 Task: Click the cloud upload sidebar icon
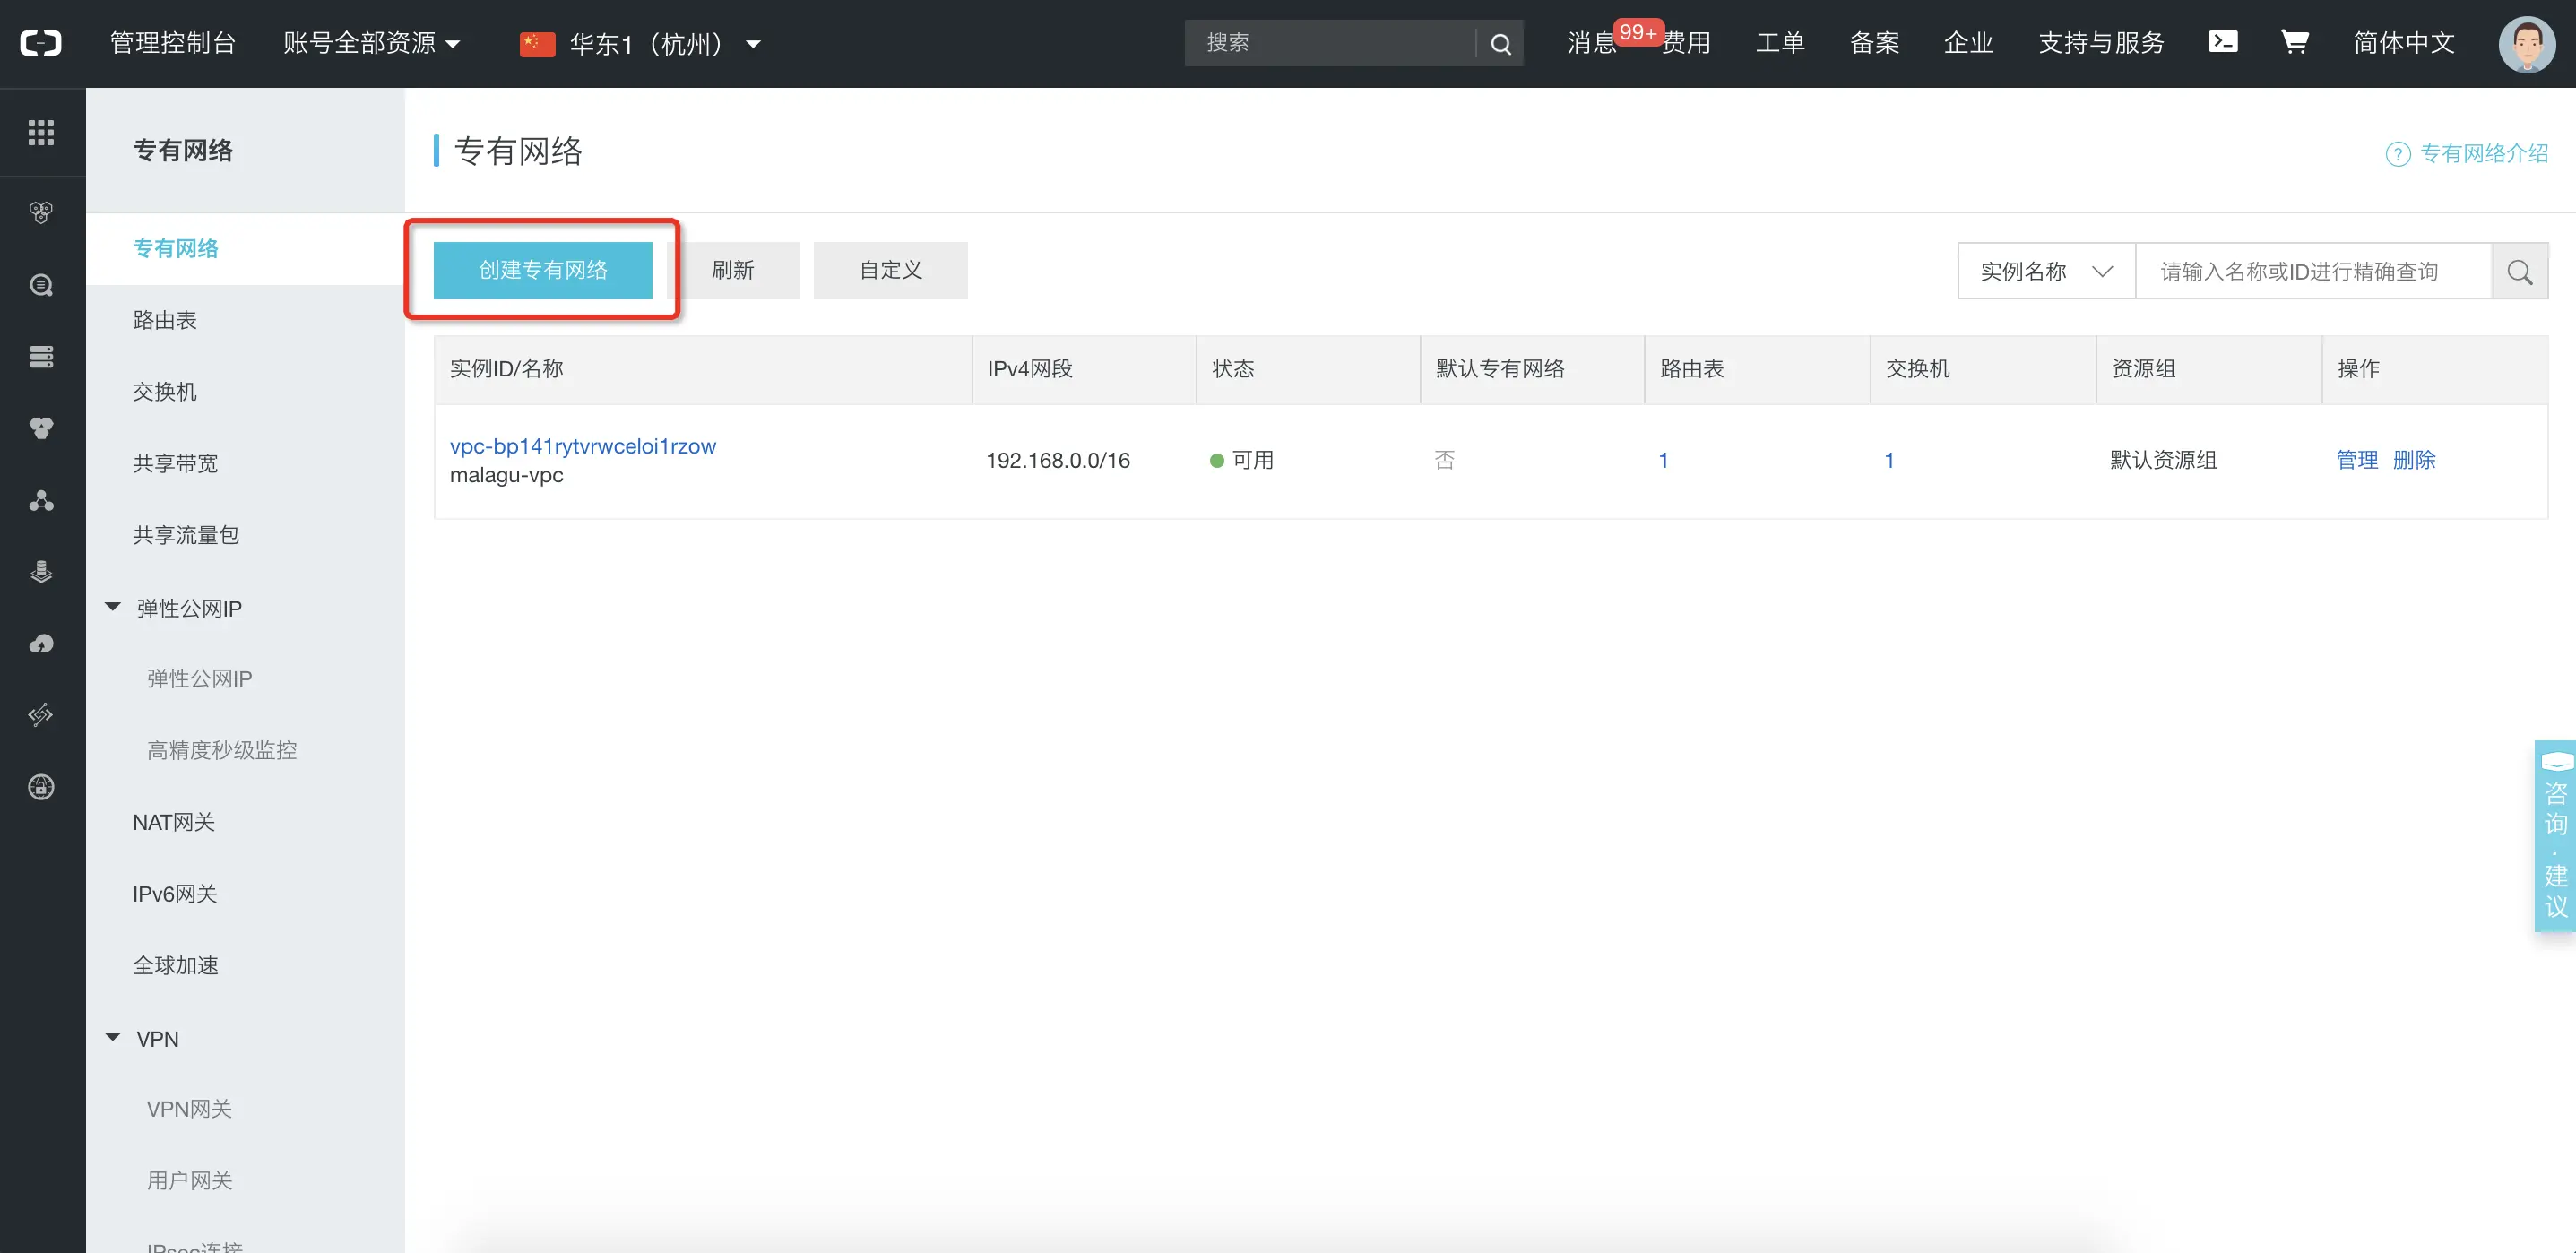coord(41,643)
